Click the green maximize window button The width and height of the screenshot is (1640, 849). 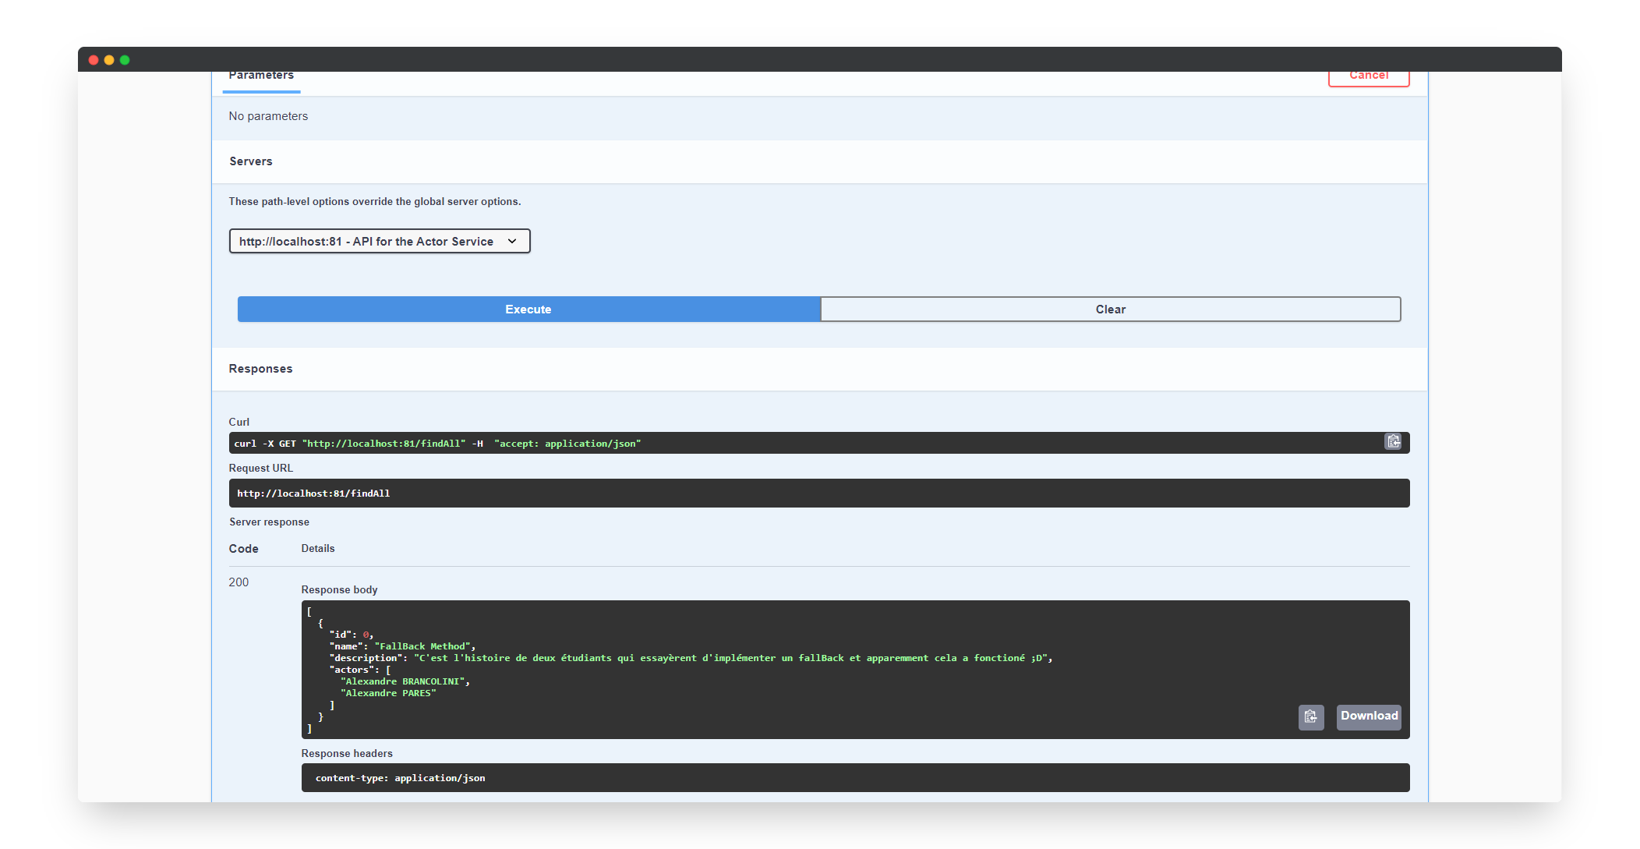pos(125,60)
